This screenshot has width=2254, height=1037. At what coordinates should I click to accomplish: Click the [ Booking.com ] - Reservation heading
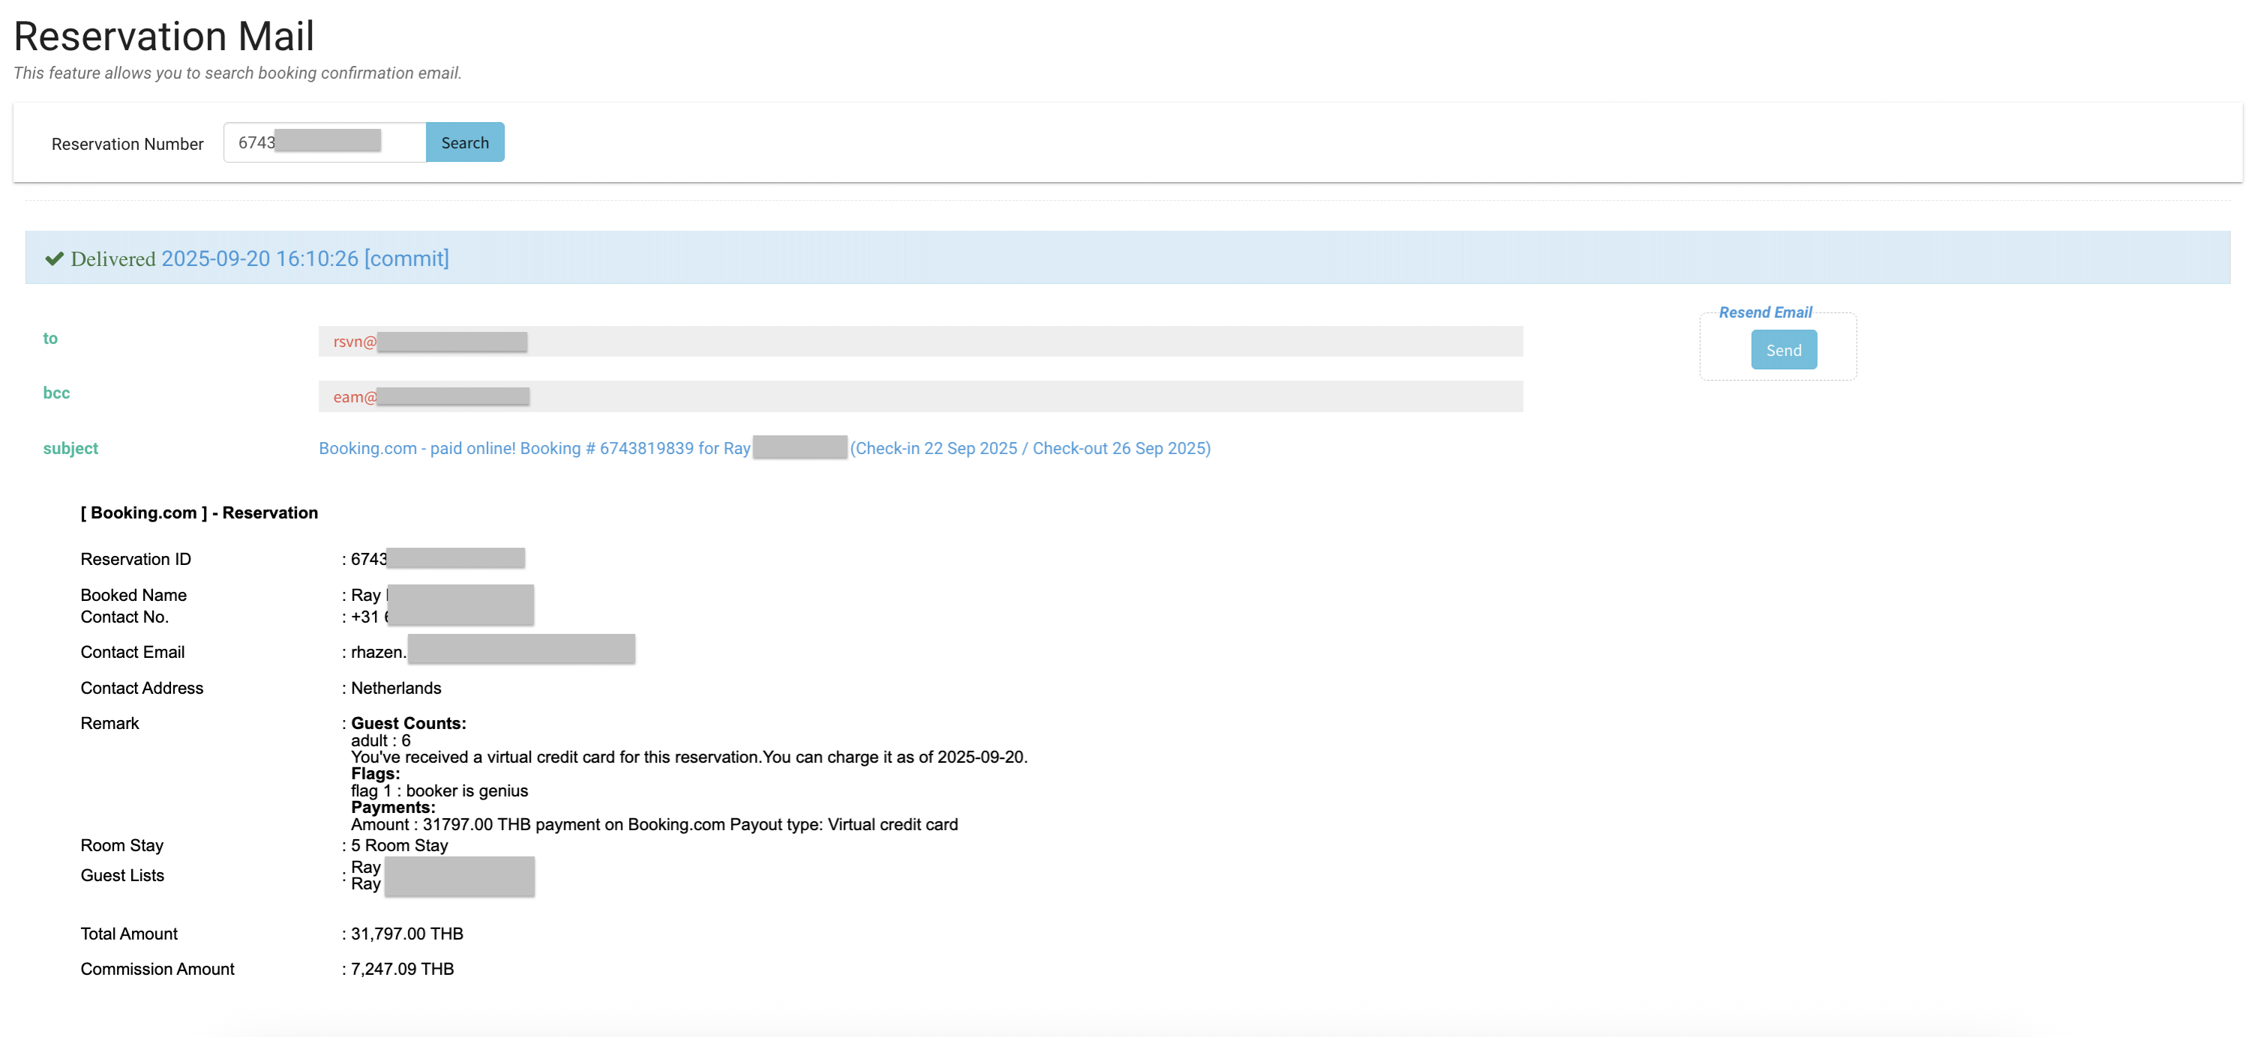point(199,513)
